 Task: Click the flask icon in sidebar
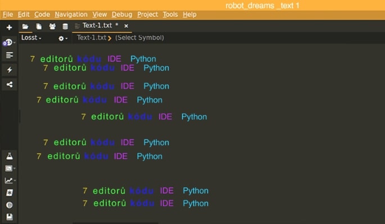point(9,155)
